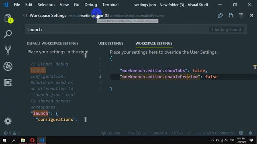The image size is (257, 144).
Task: Click the default settings pane scrollbar
Action: pos(86,55)
